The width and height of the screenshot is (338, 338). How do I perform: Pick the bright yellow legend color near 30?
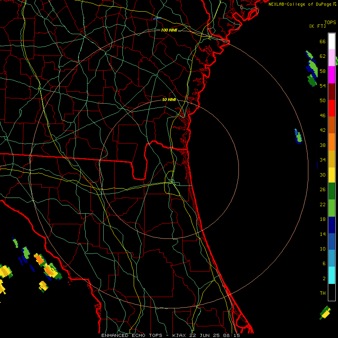(x=332, y=175)
